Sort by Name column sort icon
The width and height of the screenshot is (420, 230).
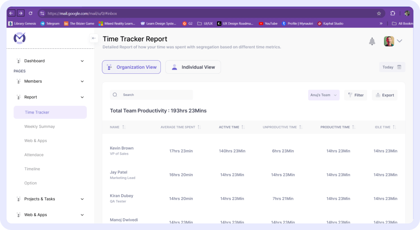point(124,127)
